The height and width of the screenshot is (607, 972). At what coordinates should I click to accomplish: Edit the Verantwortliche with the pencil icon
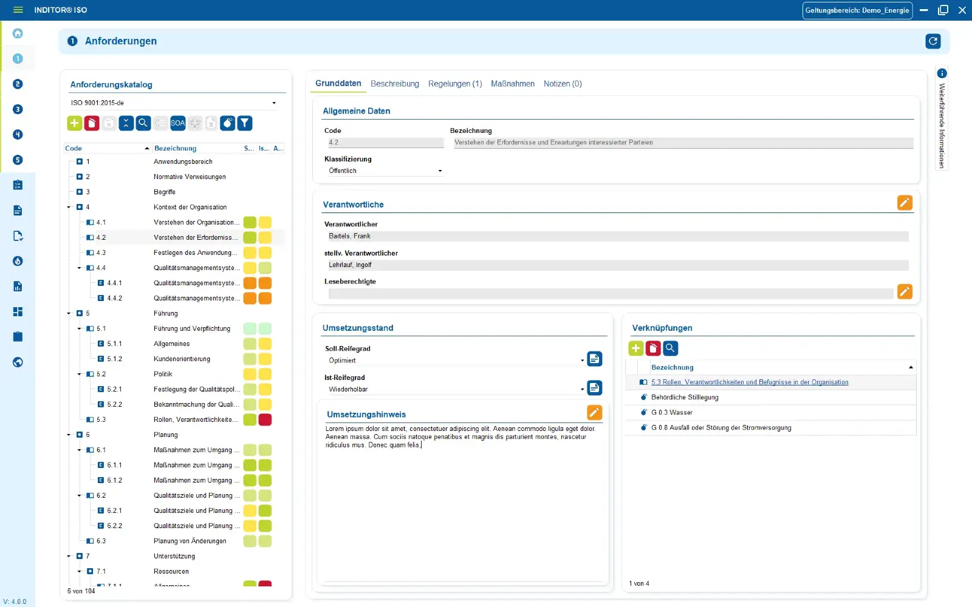tap(905, 202)
